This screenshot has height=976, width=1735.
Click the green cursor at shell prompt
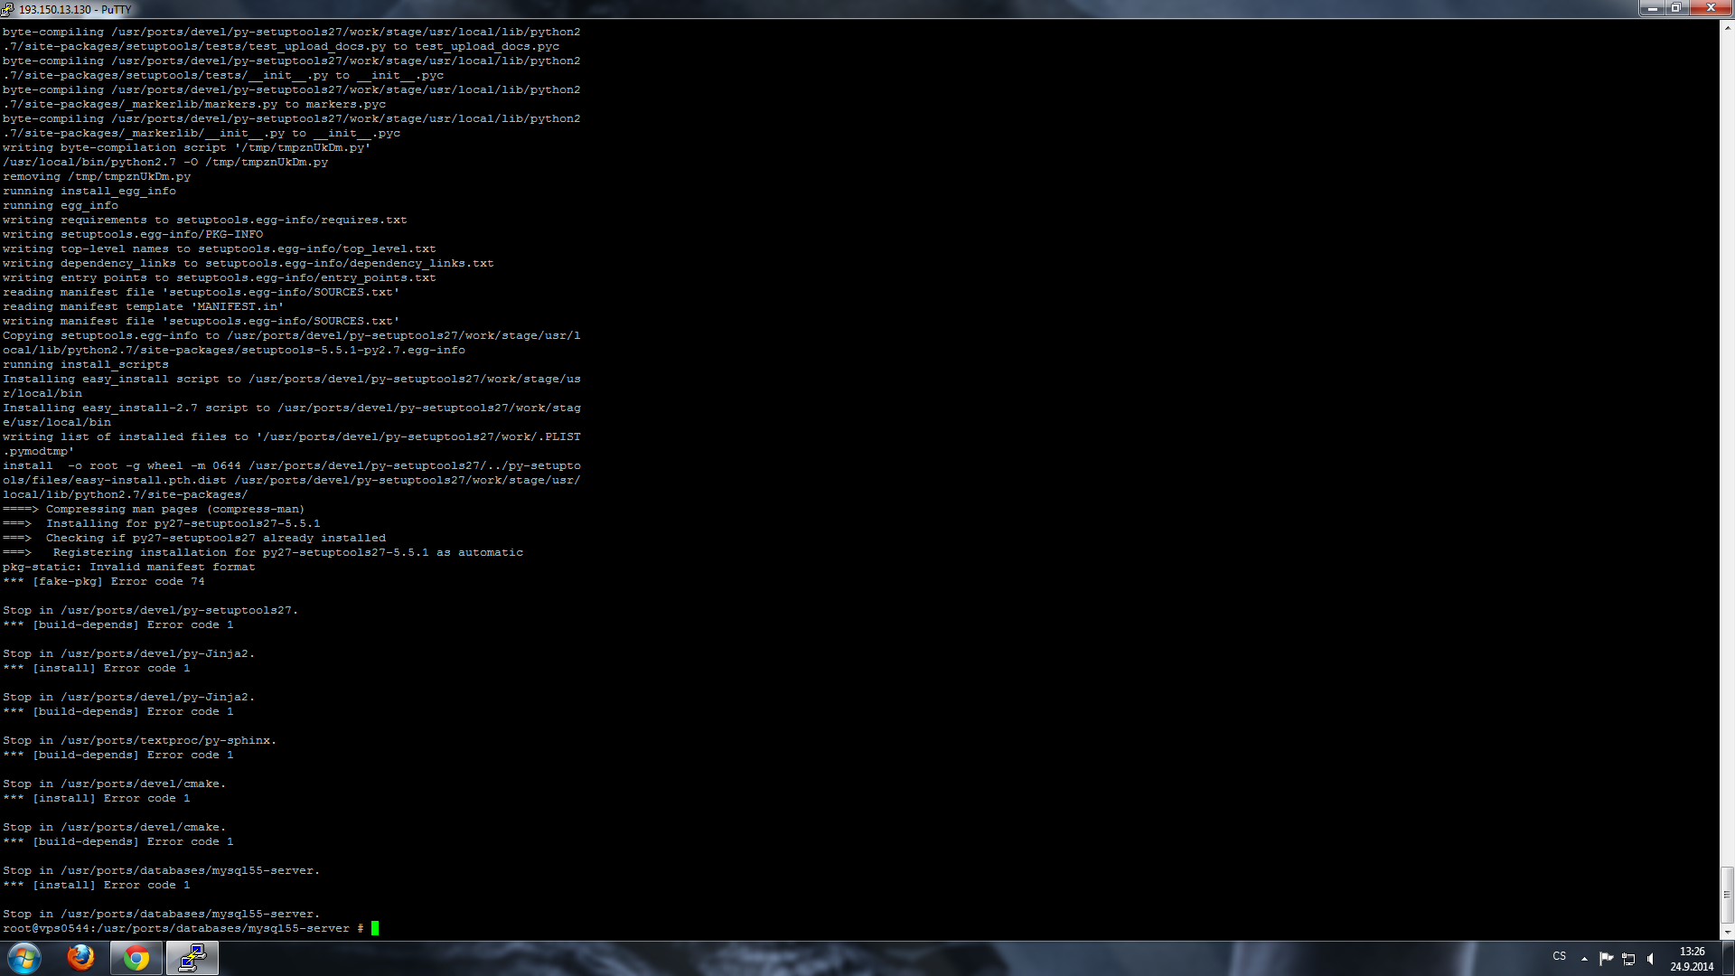[x=375, y=928]
